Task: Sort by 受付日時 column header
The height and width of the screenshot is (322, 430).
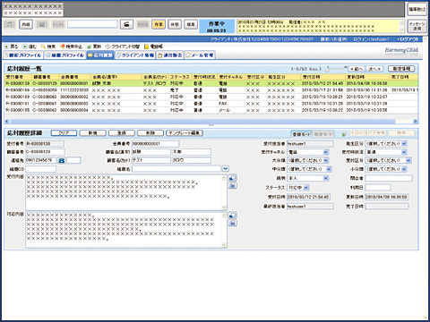Action: pos(322,77)
